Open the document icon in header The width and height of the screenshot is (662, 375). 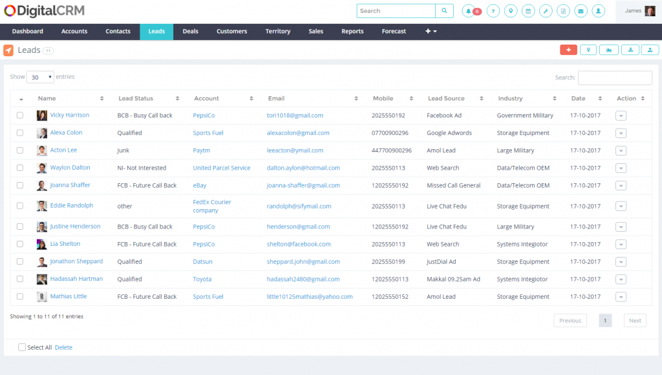pos(563,11)
